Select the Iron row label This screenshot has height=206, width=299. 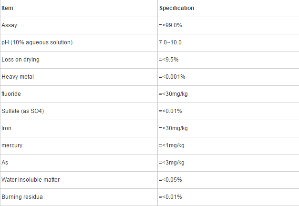[6, 128]
